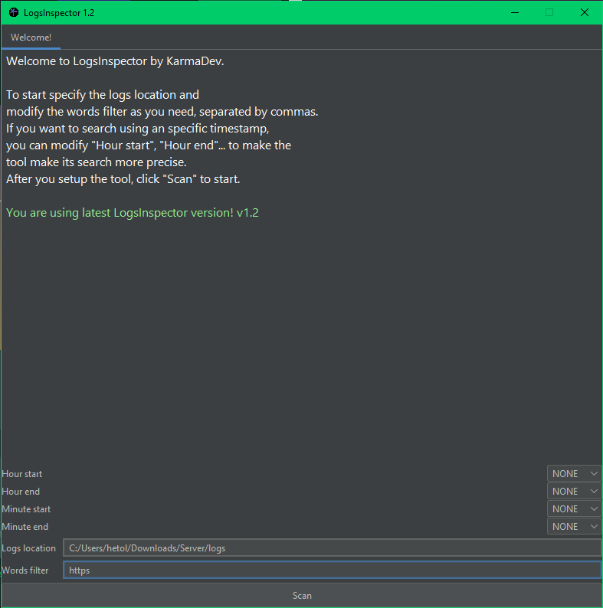Expand the Hour end combo box
The height and width of the screenshot is (608, 603).
coord(574,492)
